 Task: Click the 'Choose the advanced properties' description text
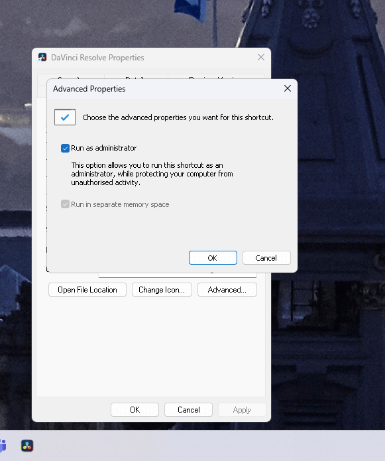178,117
